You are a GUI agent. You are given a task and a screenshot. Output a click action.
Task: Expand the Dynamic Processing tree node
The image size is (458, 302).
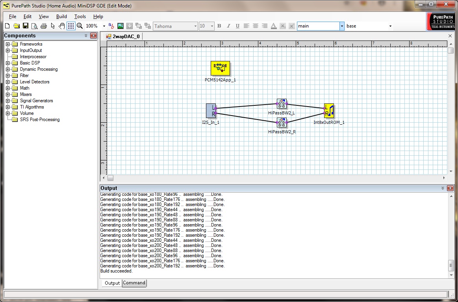pyautogui.click(x=7, y=70)
